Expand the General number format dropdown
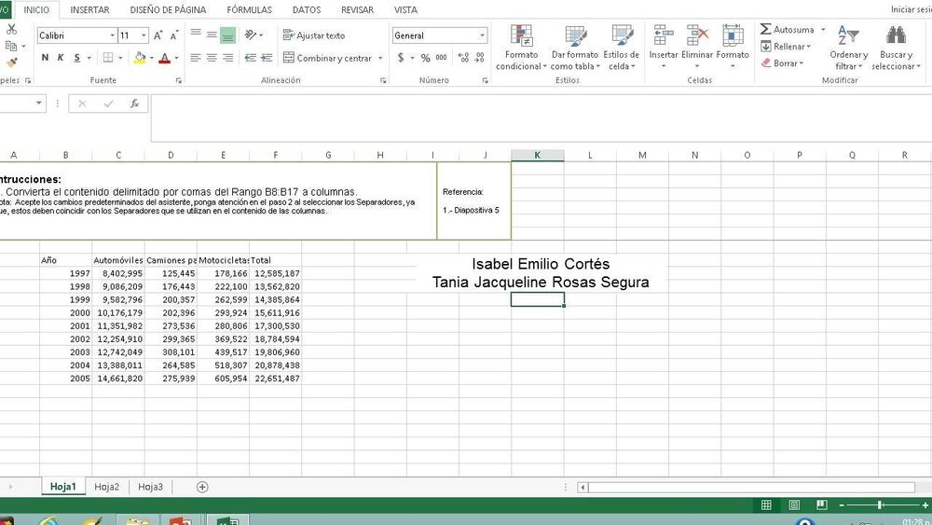 tap(482, 35)
